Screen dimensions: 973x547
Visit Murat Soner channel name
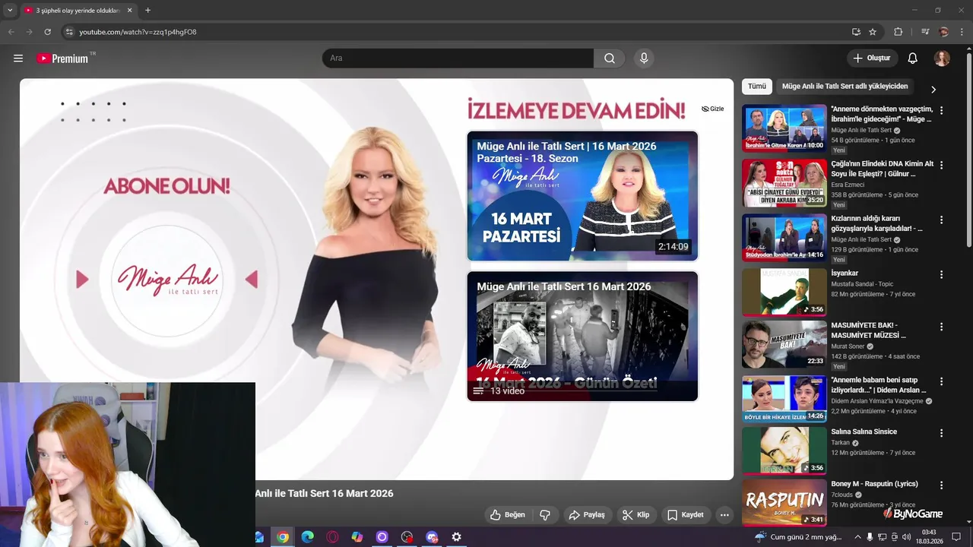[x=848, y=346]
